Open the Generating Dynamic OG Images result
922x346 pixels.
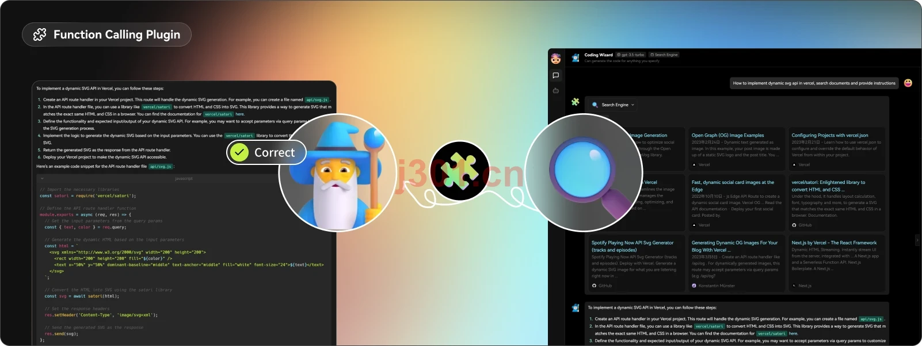click(734, 246)
